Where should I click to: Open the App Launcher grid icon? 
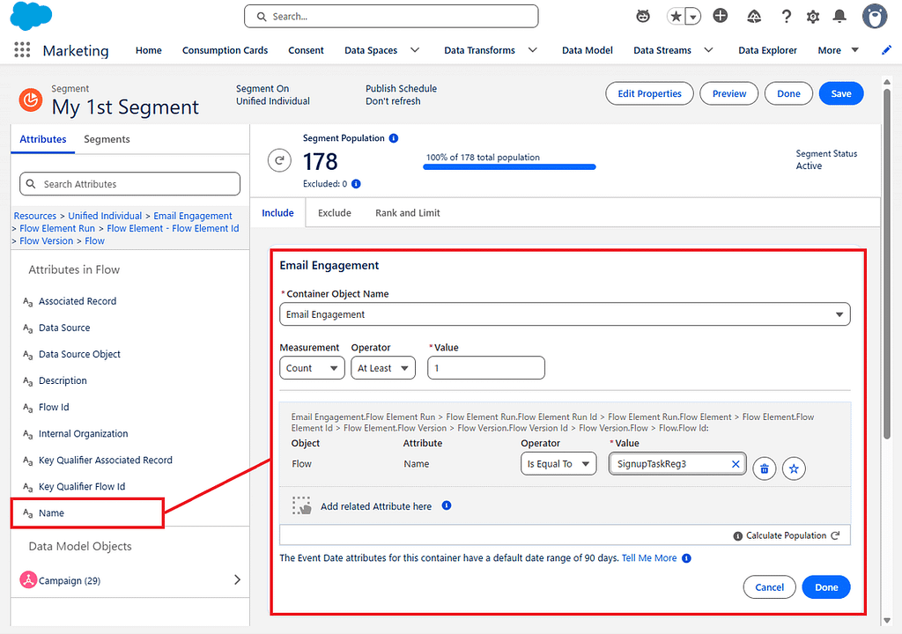(22, 50)
